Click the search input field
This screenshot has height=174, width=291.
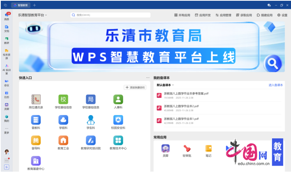[x=111, y=15]
